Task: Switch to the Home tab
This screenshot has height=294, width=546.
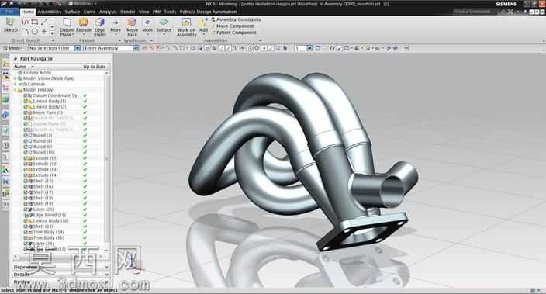Action: pos(27,12)
